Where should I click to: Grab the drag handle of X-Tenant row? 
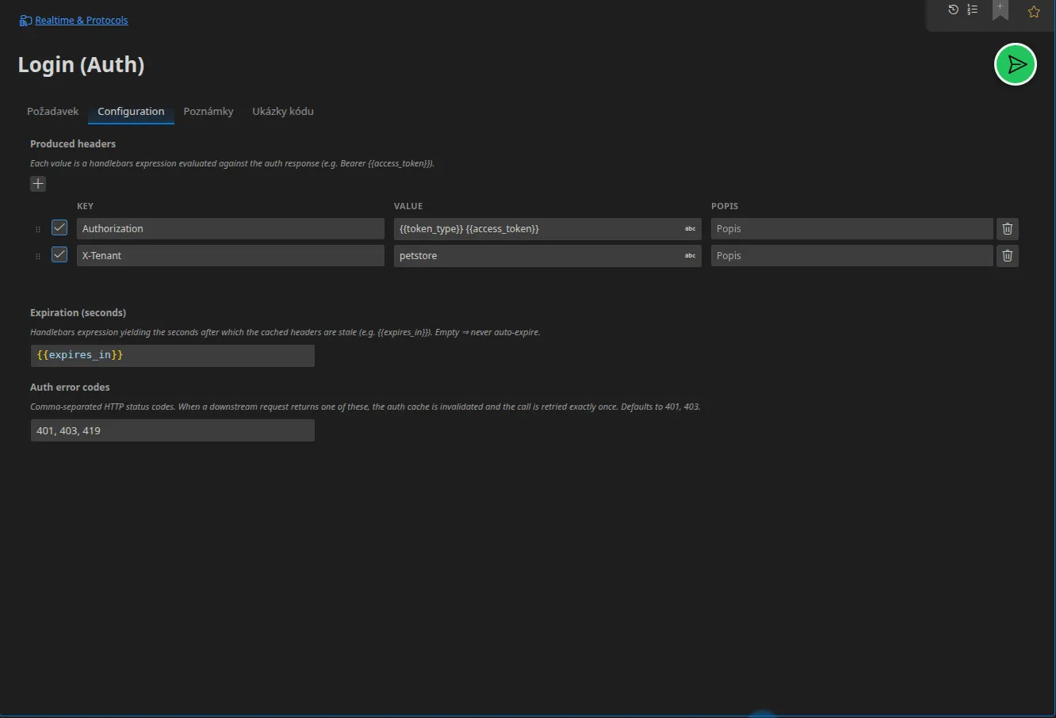click(38, 257)
